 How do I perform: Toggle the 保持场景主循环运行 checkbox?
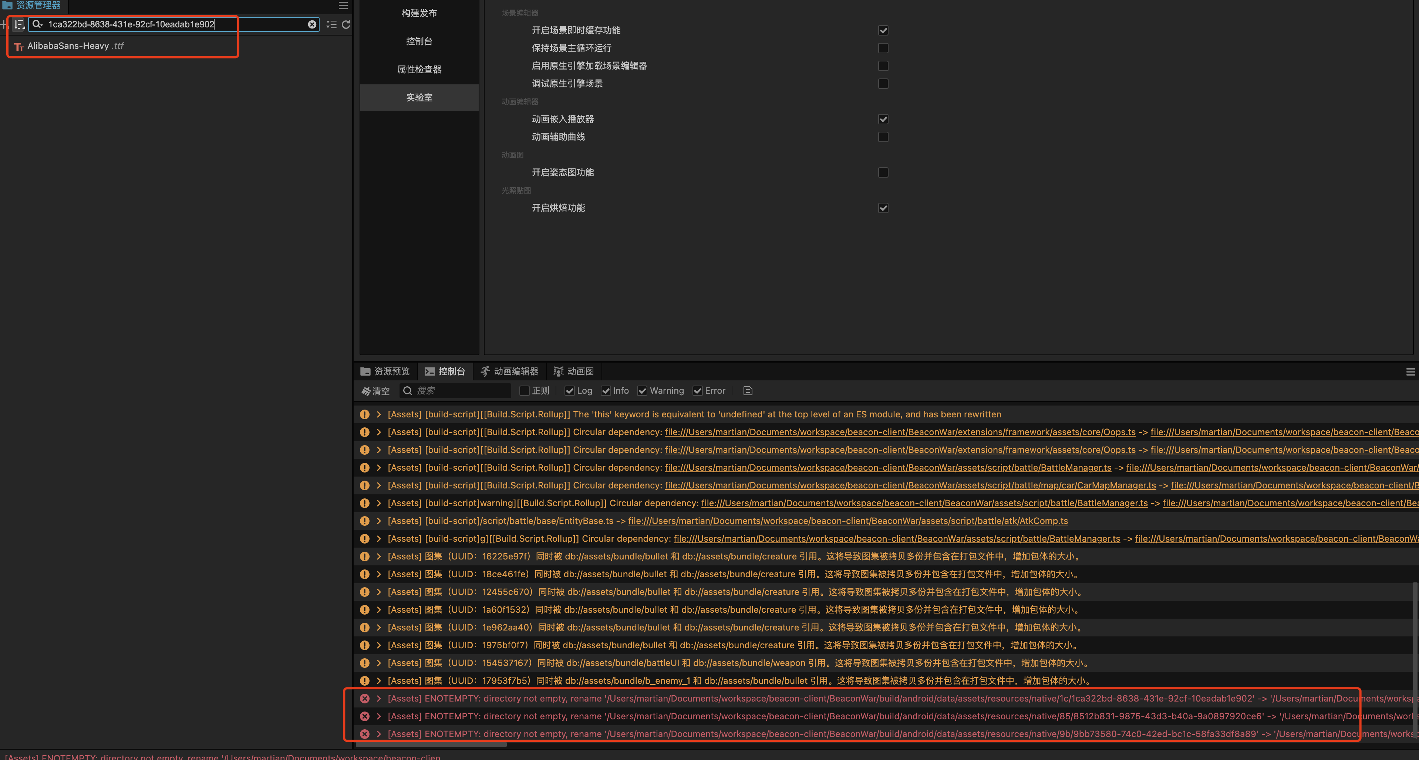coord(883,48)
